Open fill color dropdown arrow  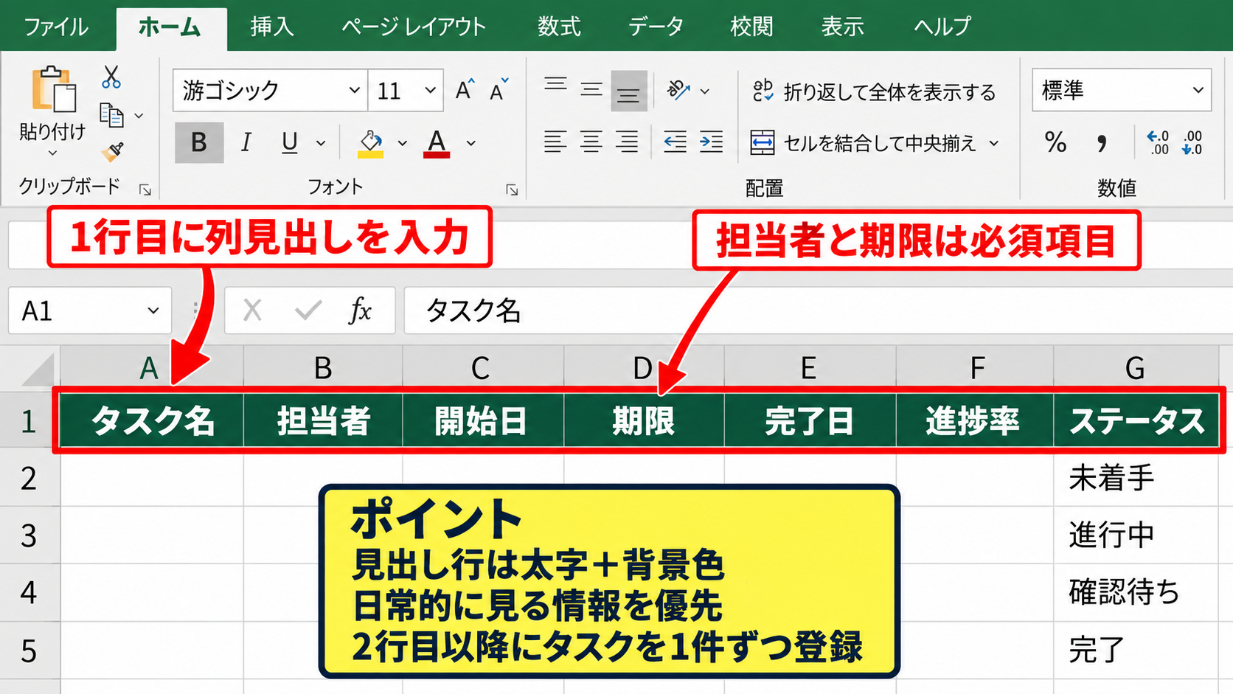point(403,143)
